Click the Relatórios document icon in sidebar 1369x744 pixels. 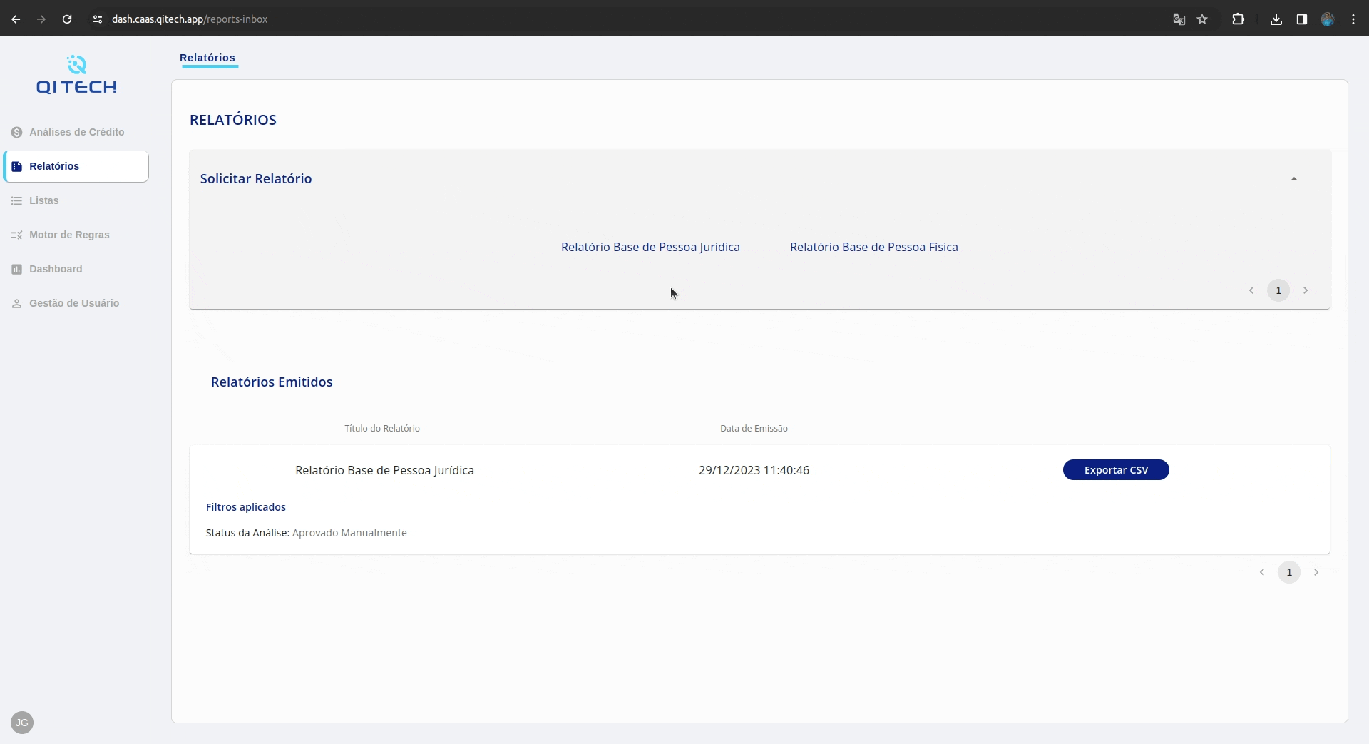[17, 166]
